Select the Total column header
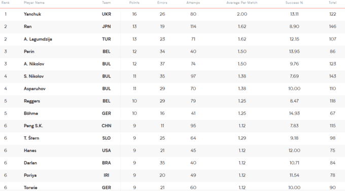The width and height of the screenshot is (345, 191). click(332, 3)
